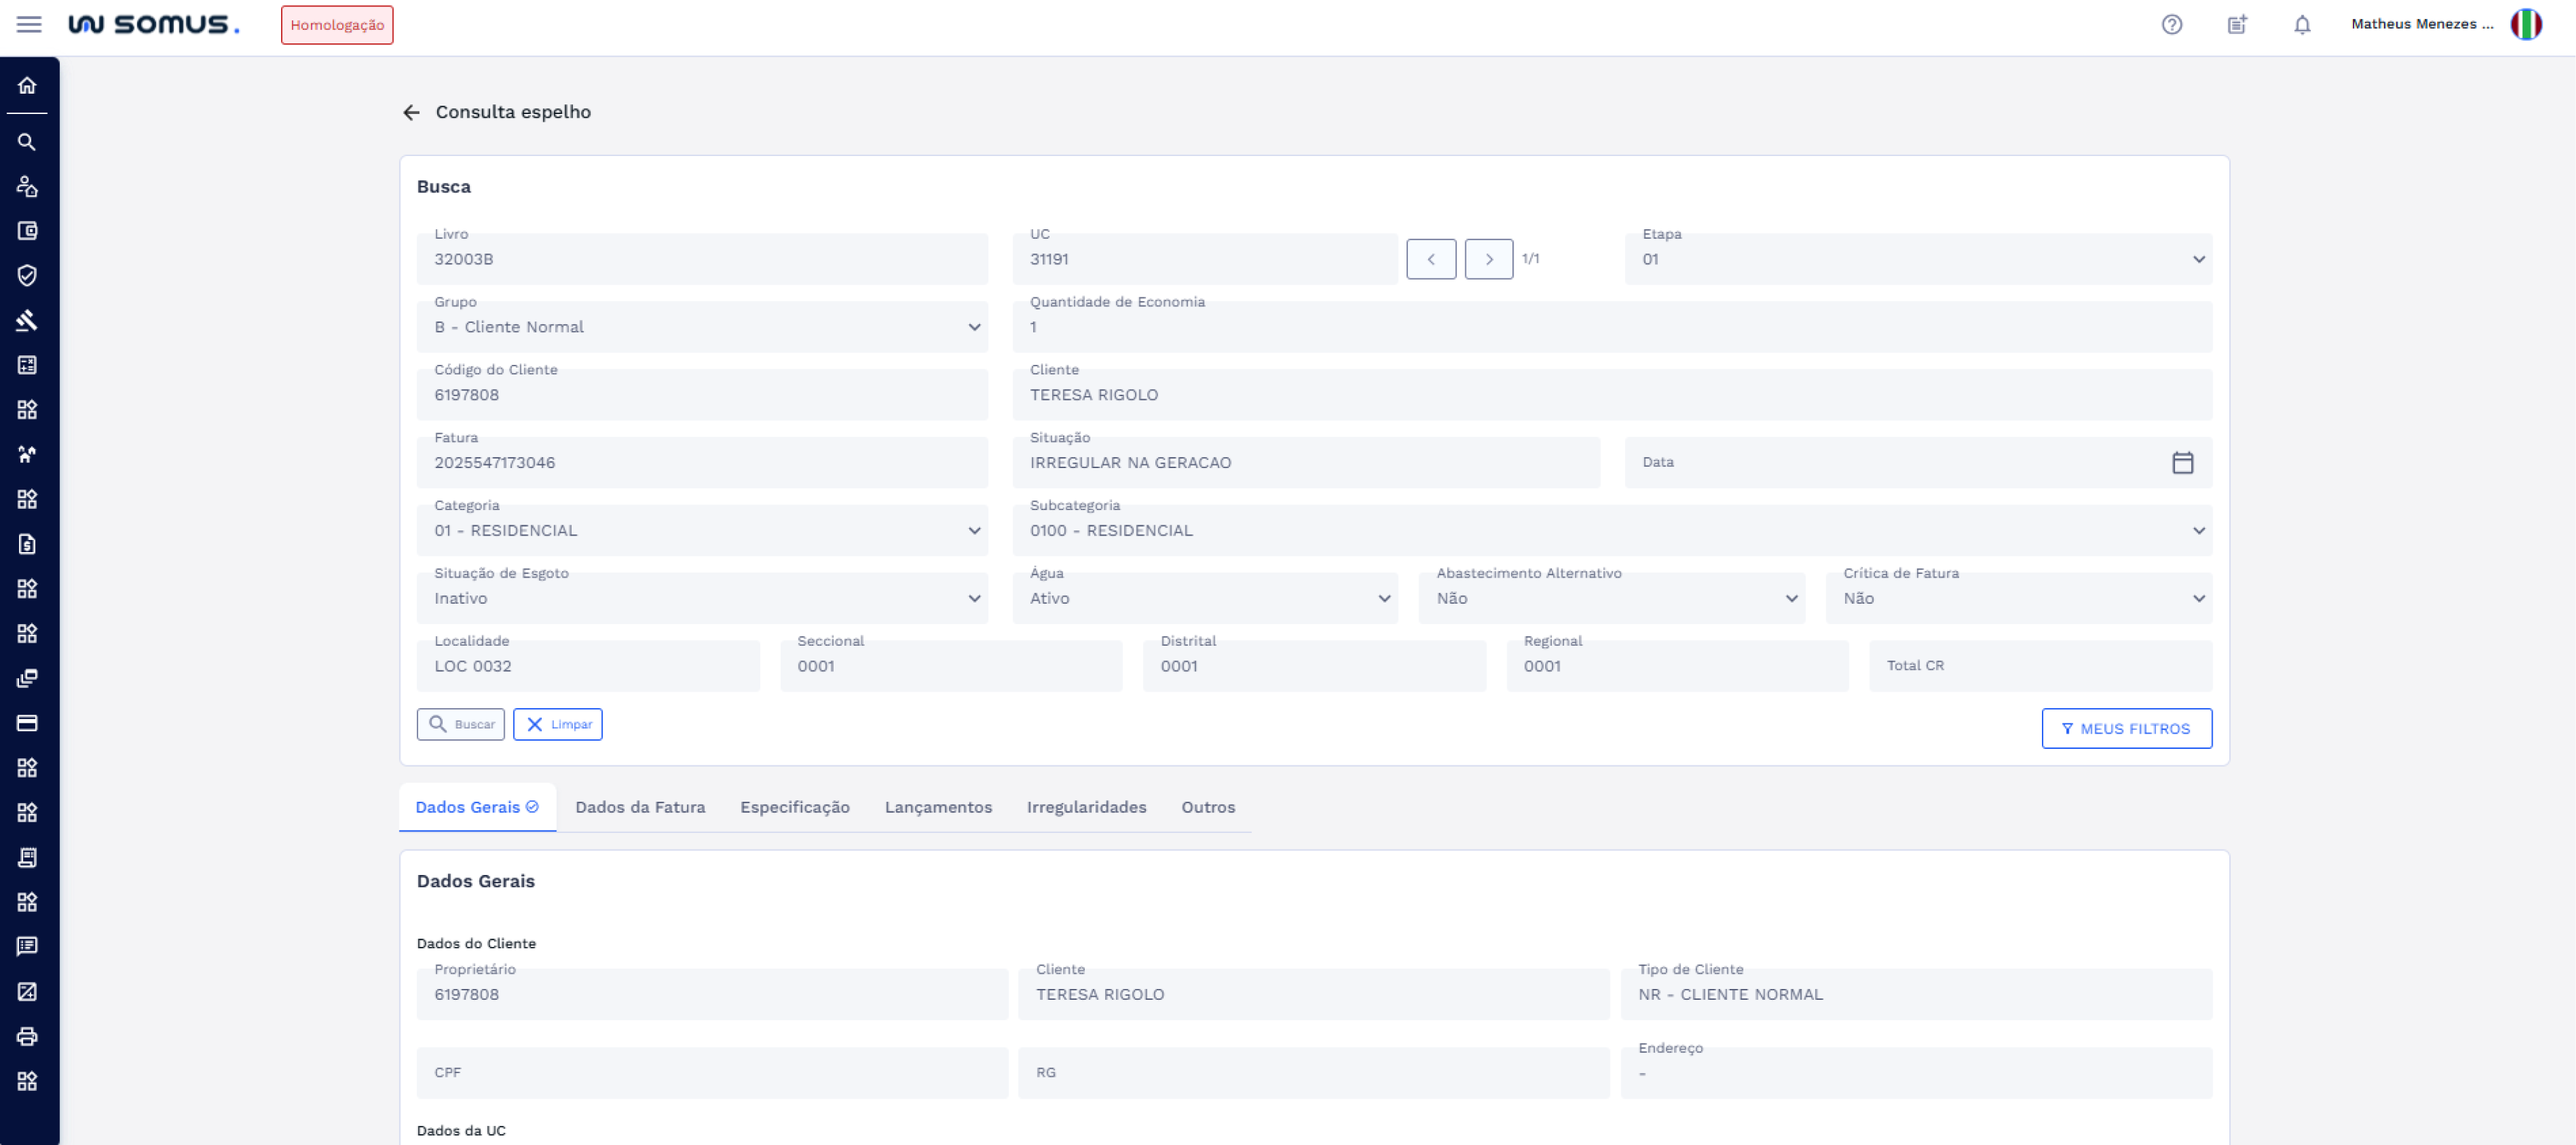Click the help question mark icon

click(x=2171, y=25)
